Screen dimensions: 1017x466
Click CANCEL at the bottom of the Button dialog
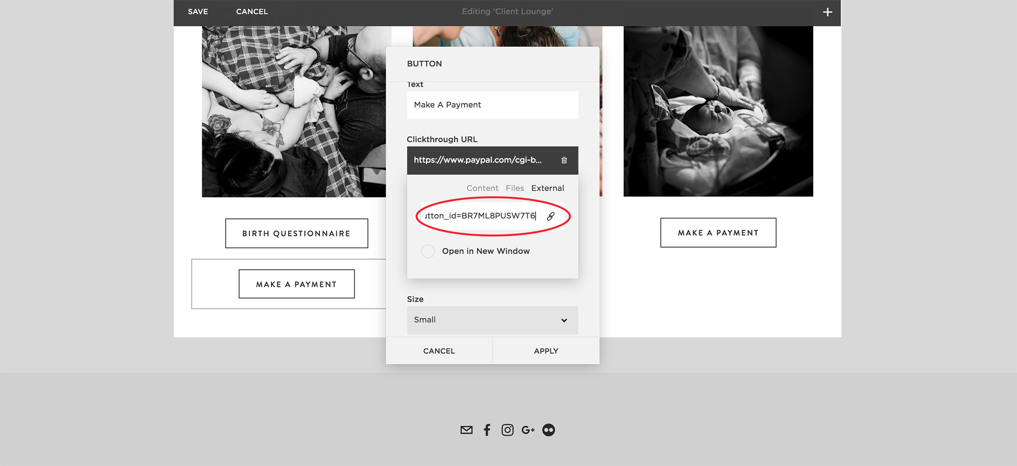click(x=439, y=351)
